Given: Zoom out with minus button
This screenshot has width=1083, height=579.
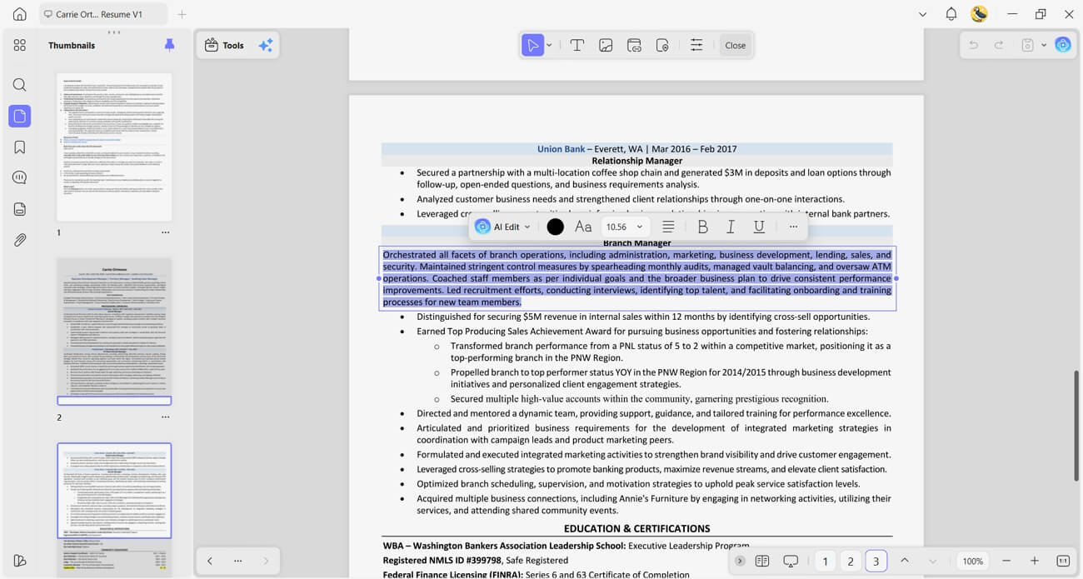Looking at the screenshot, I should click(x=1006, y=561).
